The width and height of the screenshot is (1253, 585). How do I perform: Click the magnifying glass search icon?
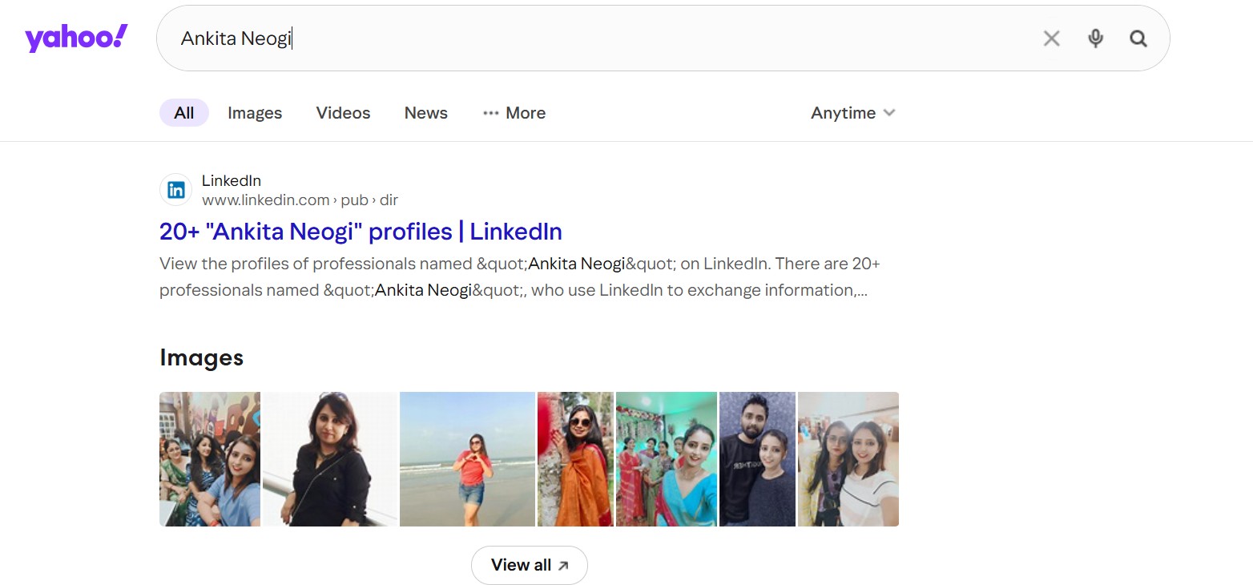click(x=1138, y=38)
